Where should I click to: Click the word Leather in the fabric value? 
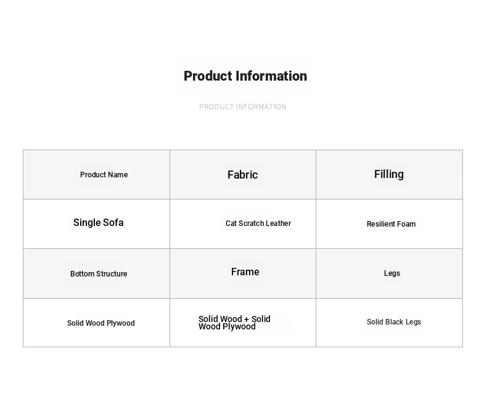[278, 224]
